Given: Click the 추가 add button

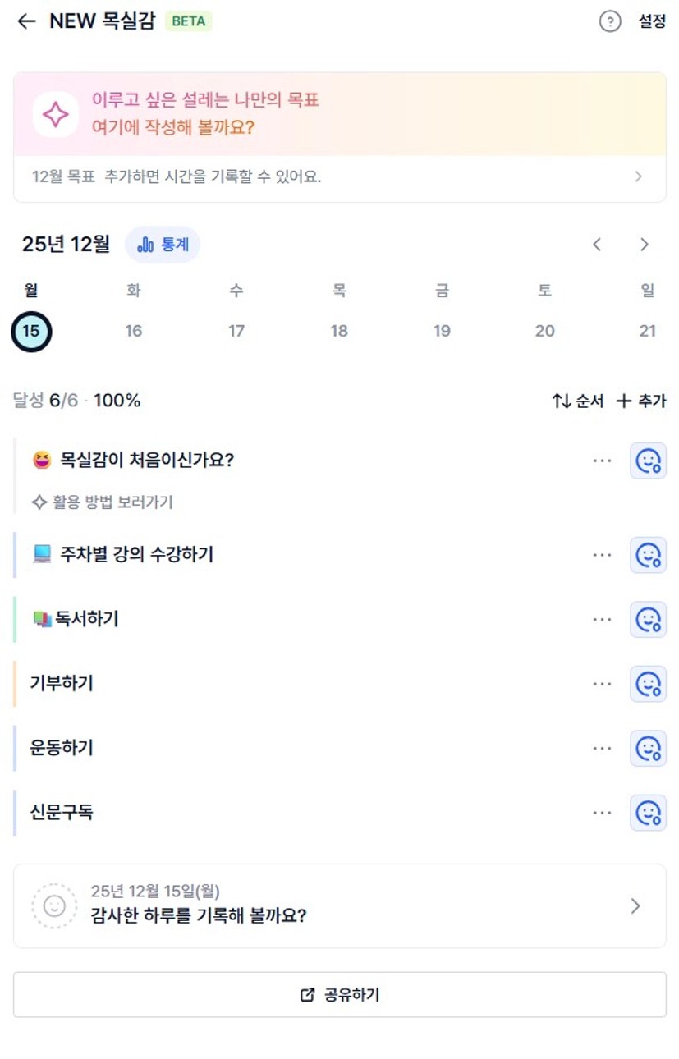Looking at the screenshot, I should tap(641, 401).
